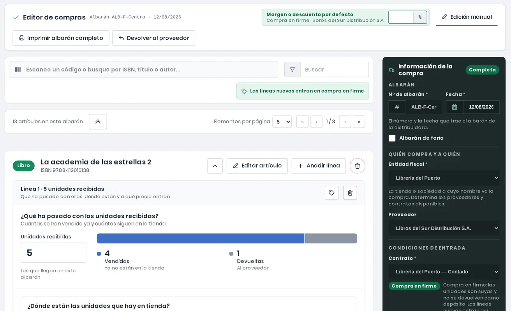Click Devolver al proveedor button

pos(154,38)
